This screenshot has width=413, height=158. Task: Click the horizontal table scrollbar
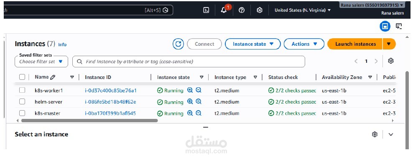tap(89, 121)
